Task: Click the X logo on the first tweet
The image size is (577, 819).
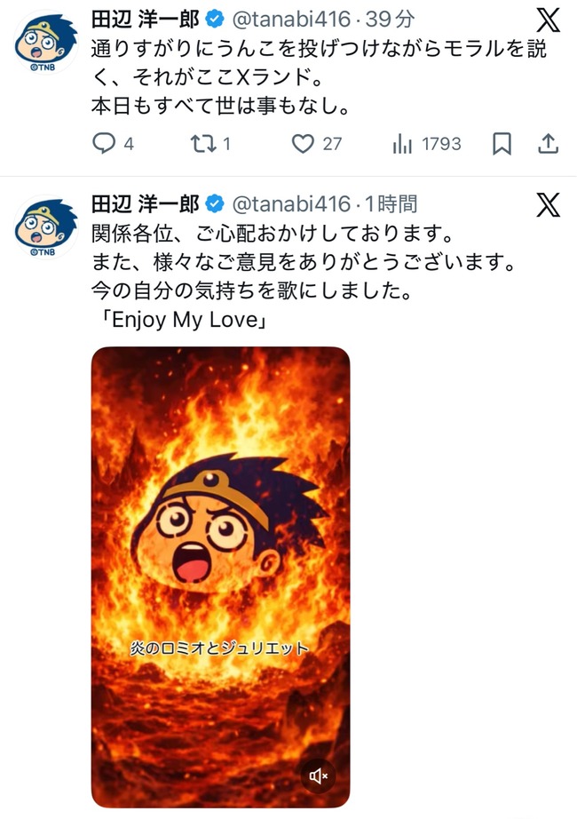Action: pos(549,20)
